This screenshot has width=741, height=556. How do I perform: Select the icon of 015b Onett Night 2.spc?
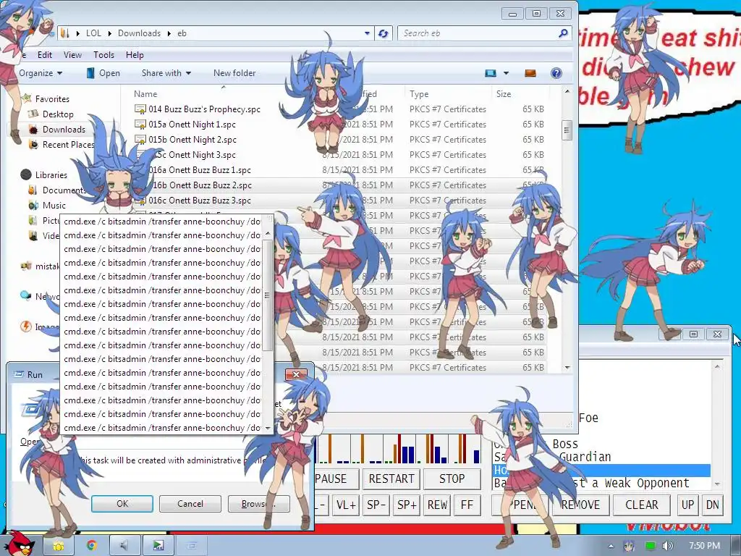click(140, 140)
